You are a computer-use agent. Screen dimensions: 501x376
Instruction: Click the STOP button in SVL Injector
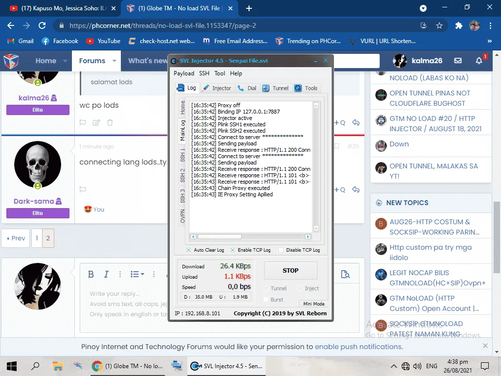[x=291, y=270]
